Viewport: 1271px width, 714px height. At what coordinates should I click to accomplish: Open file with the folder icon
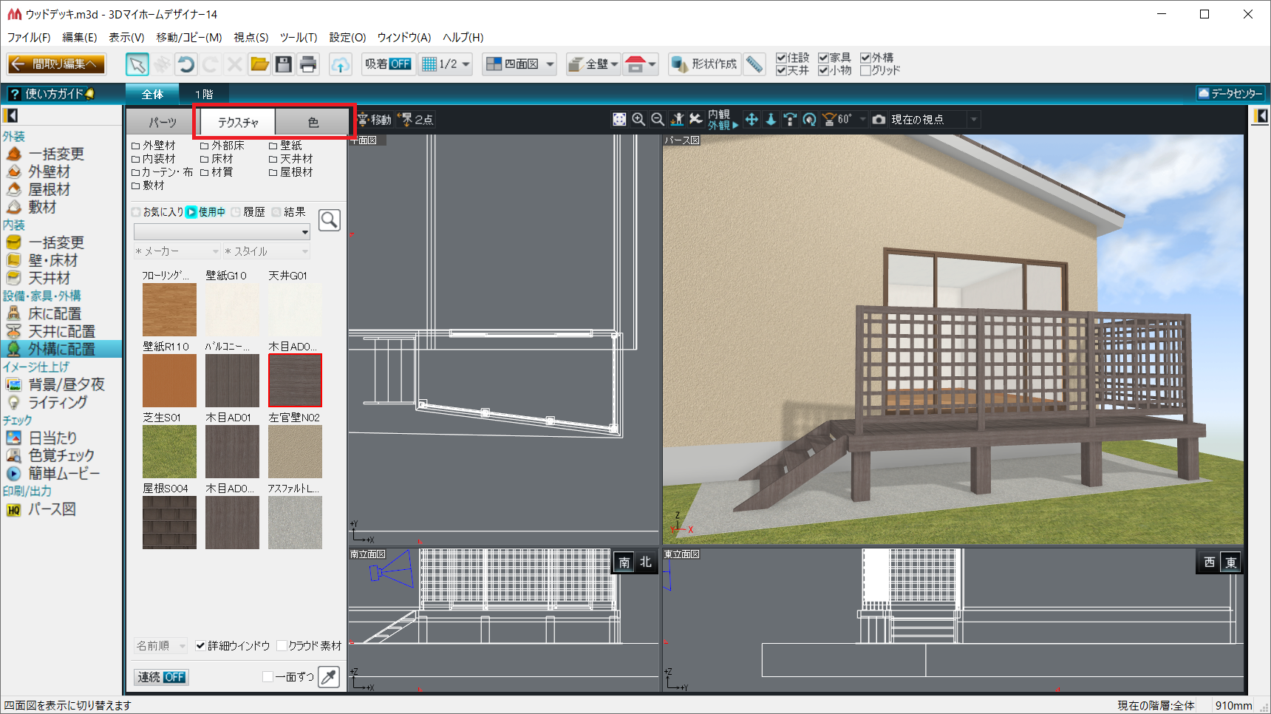point(259,65)
